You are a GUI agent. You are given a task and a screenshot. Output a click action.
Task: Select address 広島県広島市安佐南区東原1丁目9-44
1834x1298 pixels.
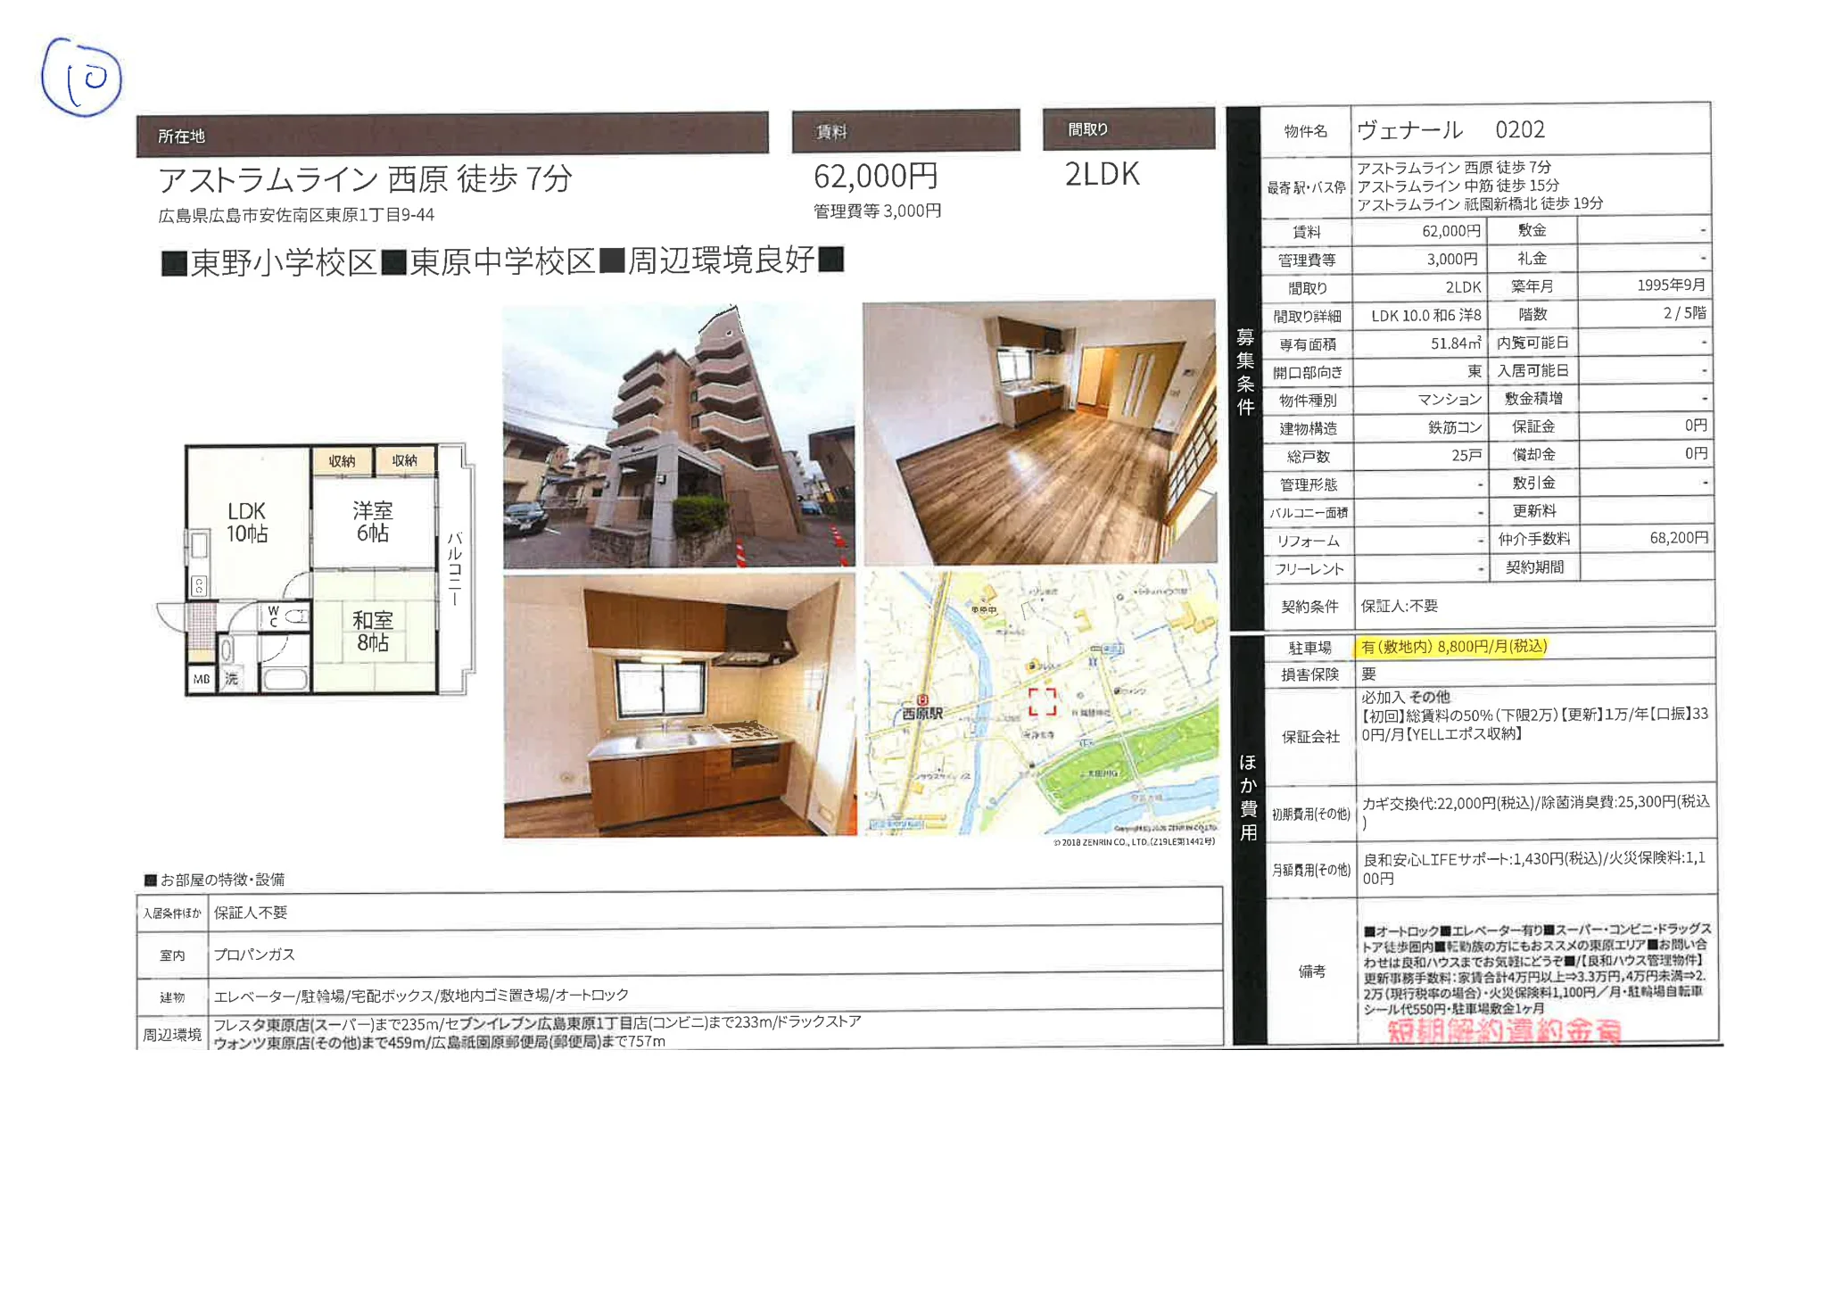[296, 215]
